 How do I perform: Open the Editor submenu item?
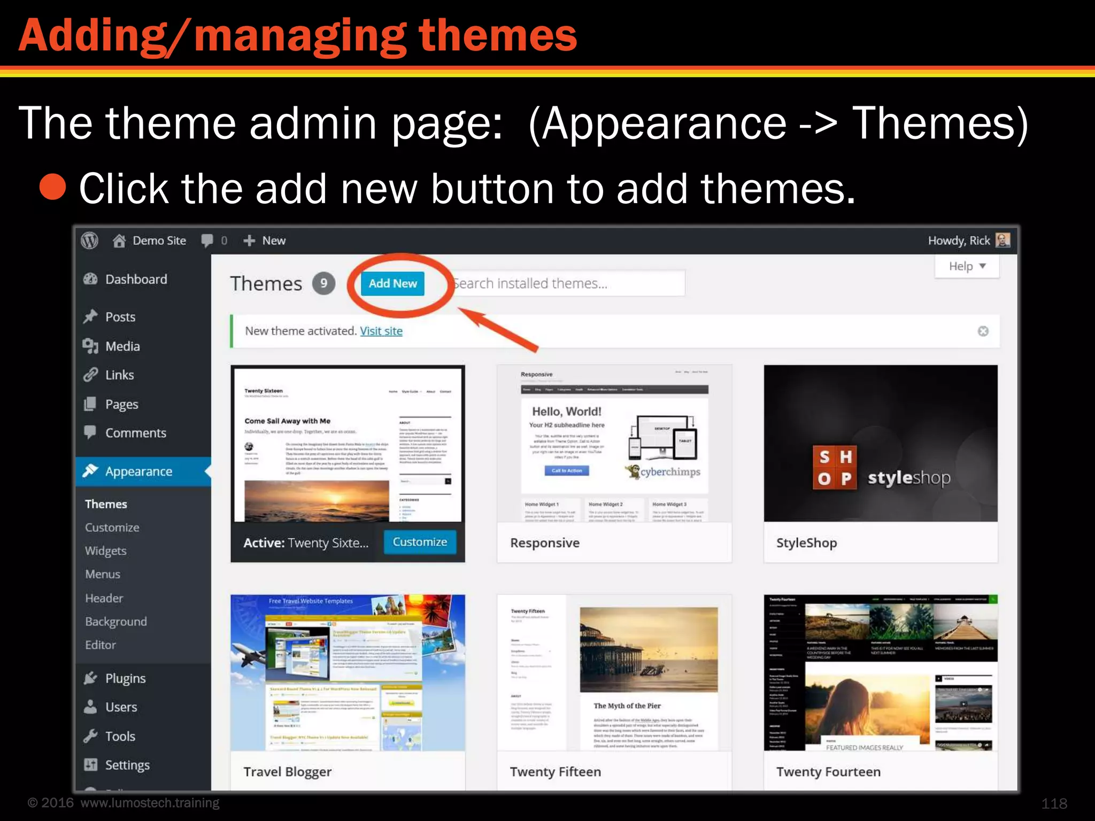[101, 645]
